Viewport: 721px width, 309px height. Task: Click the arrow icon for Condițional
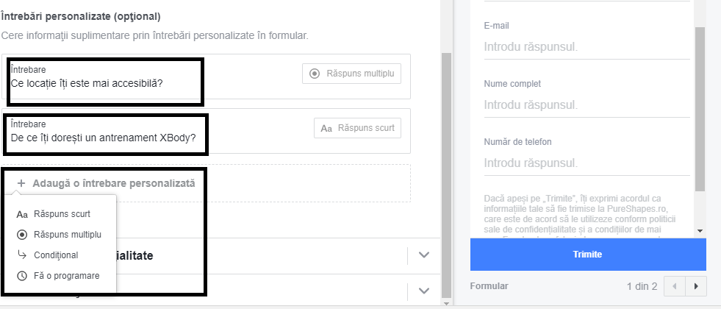22,255
